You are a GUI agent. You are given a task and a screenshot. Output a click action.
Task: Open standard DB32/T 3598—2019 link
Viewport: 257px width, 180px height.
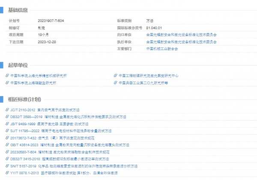(68, 117)
